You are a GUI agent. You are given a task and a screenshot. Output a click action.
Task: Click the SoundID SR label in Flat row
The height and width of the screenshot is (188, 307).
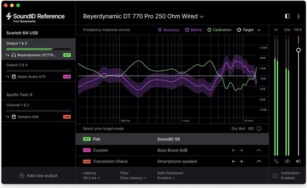168,139
